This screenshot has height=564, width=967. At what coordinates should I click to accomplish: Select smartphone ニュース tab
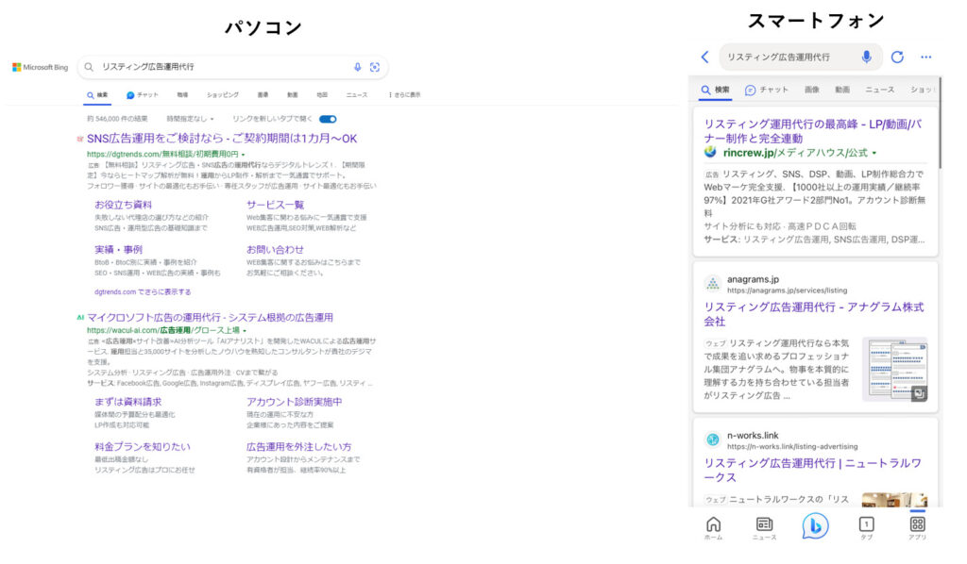coord(879,90)
